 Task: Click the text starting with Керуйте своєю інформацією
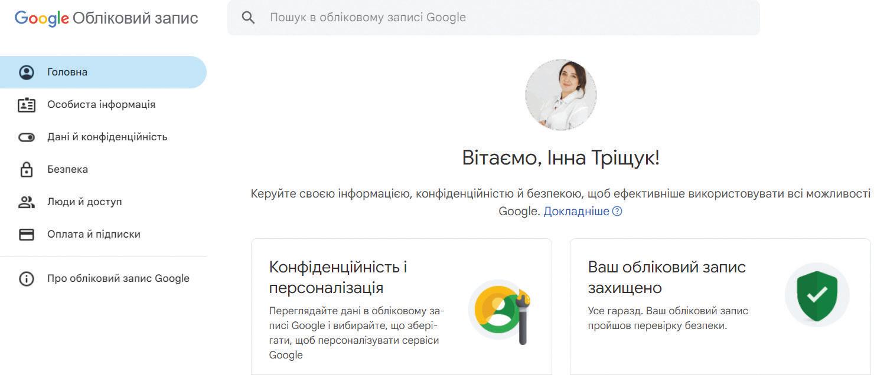point(560,202)
